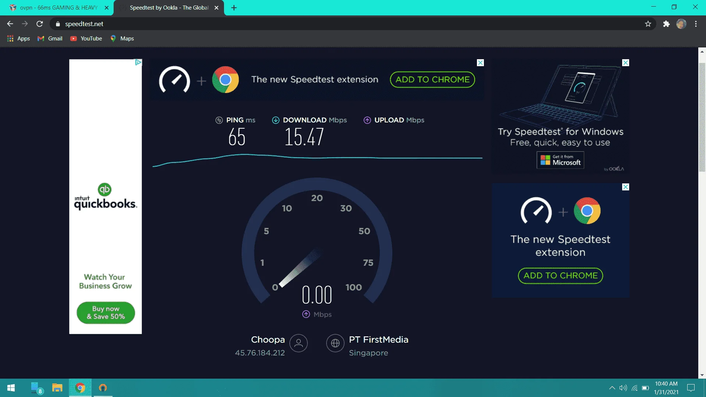The width and height of the screenshot is (706, 397).
Task: Close the Speedtest for Windows ad
Action: coord(625,63)
